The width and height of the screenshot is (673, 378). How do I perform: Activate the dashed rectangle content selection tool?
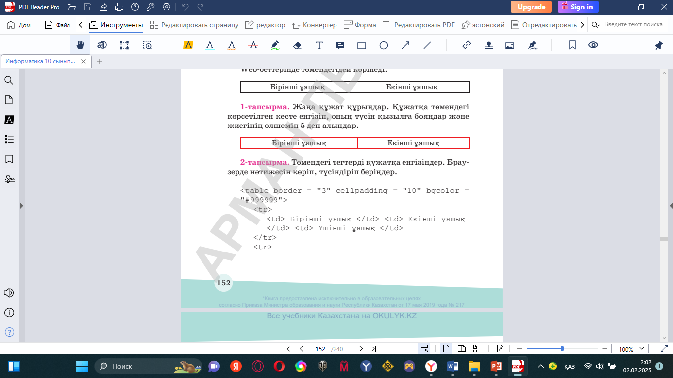pos(124,45)
